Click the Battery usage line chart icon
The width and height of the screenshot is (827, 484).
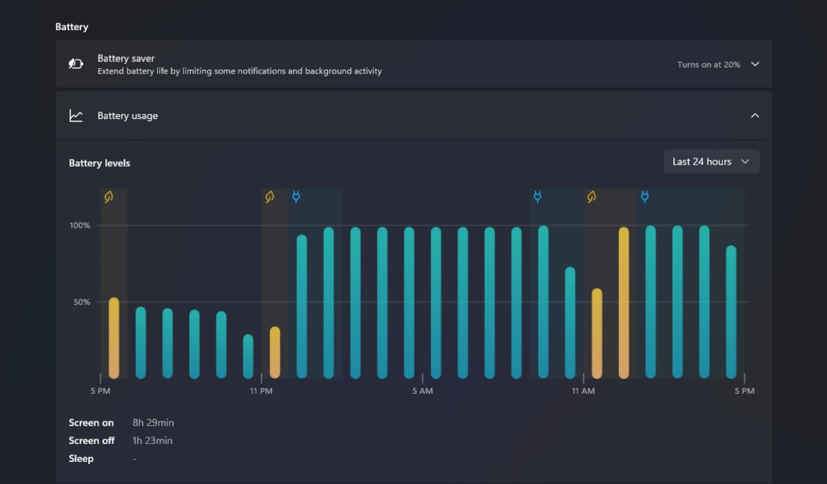point(76,116)
